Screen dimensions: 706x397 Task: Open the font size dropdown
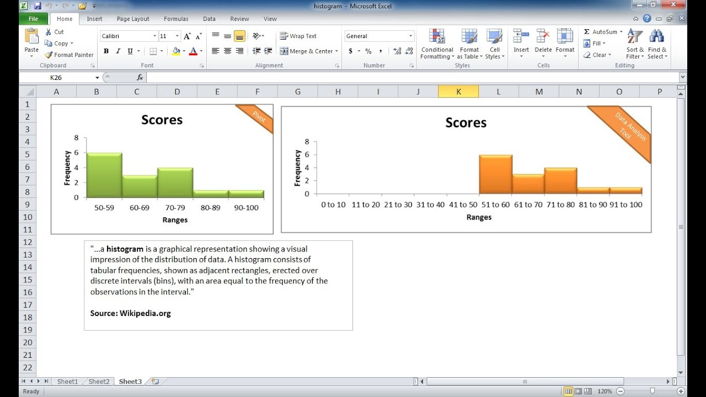point(177,36)
